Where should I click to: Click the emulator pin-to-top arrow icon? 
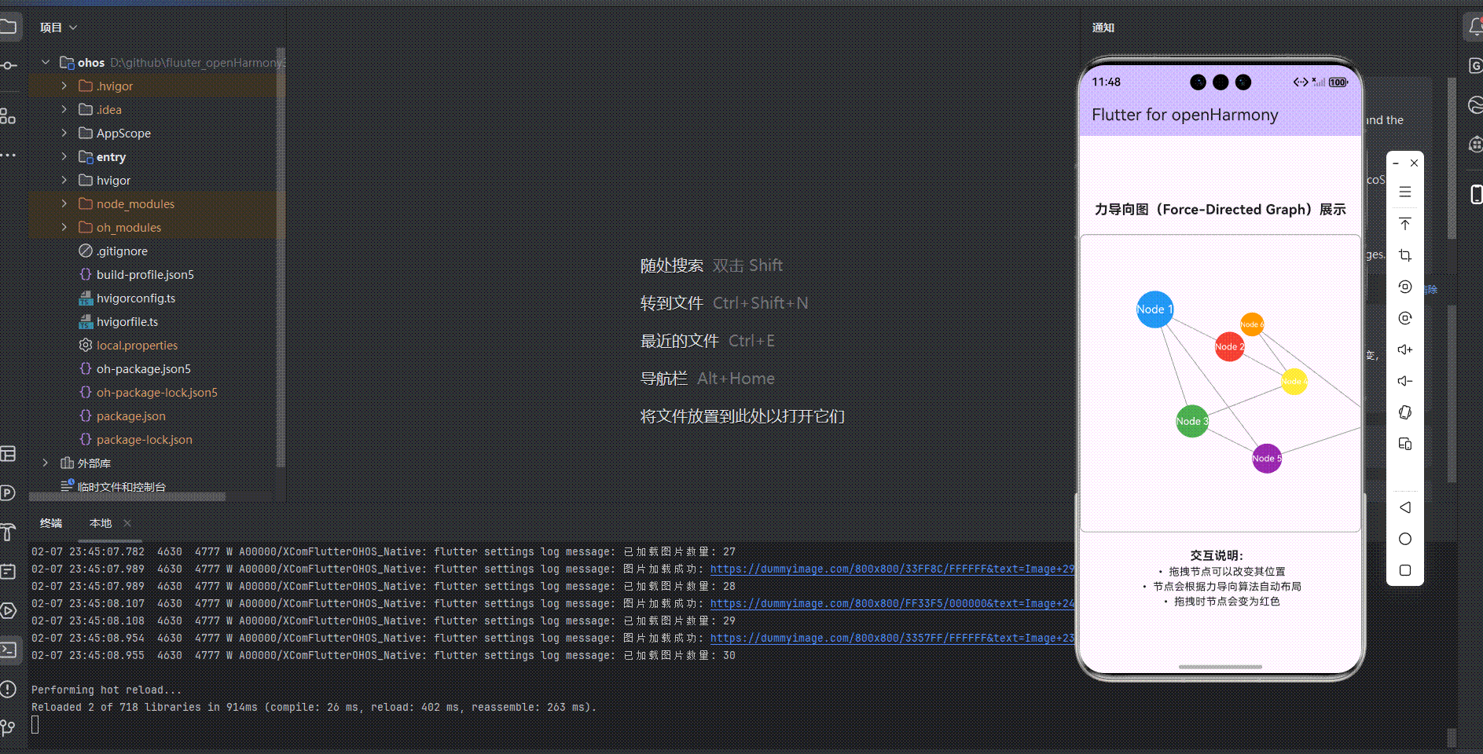[1405, 224]
